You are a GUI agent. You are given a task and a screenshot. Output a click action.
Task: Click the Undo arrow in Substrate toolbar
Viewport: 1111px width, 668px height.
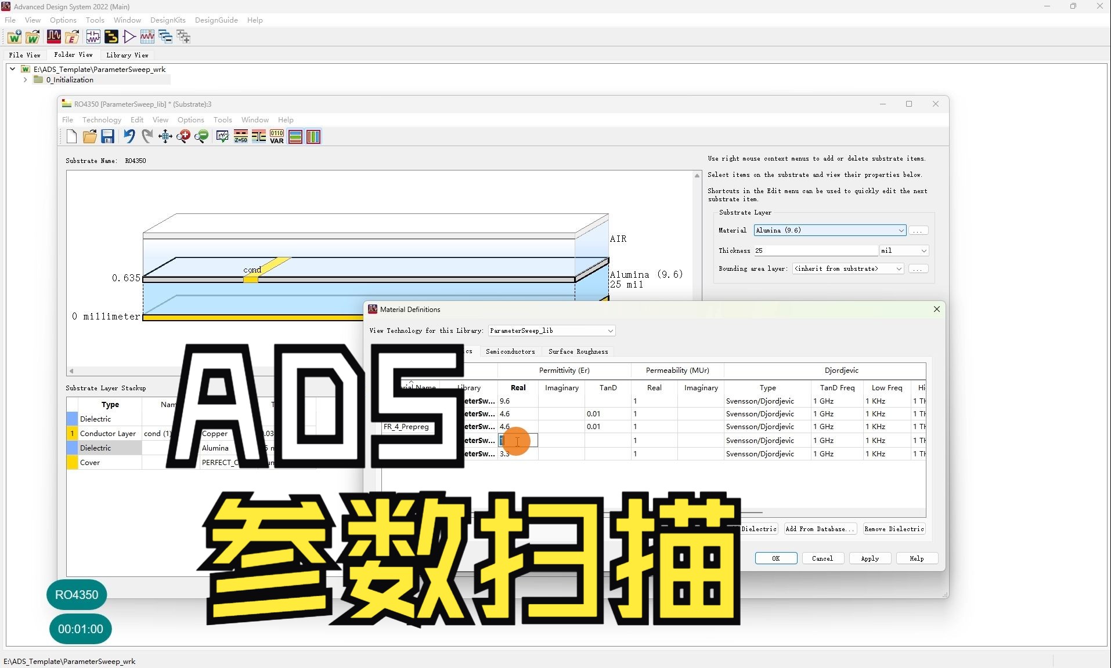(129, 136)
